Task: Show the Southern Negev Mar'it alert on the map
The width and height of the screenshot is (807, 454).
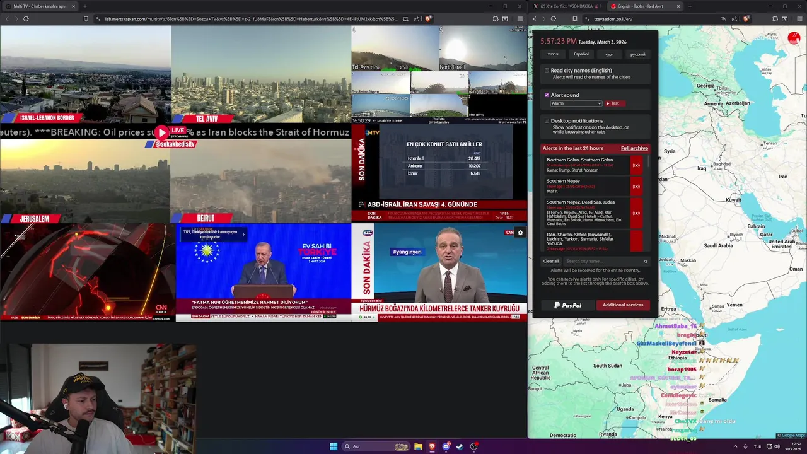Action: [636, 186]
